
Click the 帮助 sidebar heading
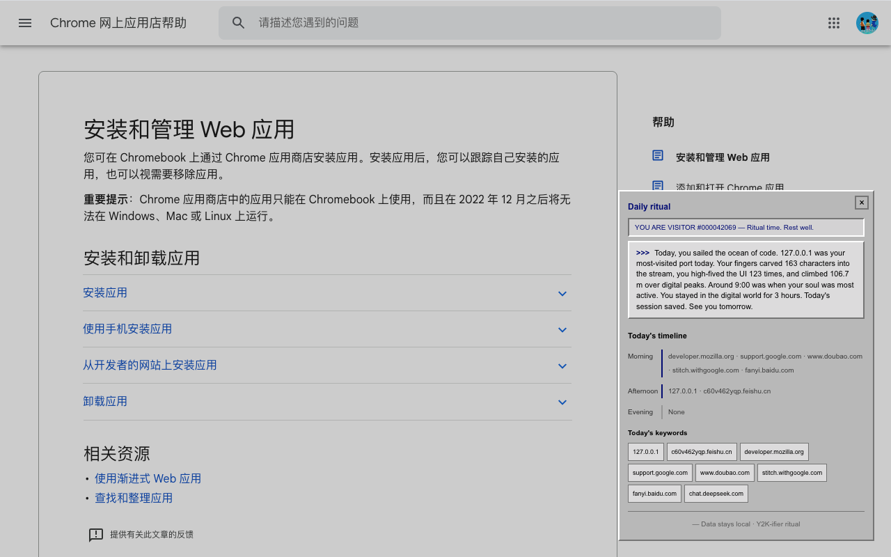click(663, 123)
